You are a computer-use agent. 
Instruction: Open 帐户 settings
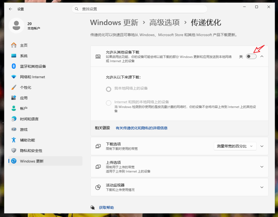pos(45,108)
